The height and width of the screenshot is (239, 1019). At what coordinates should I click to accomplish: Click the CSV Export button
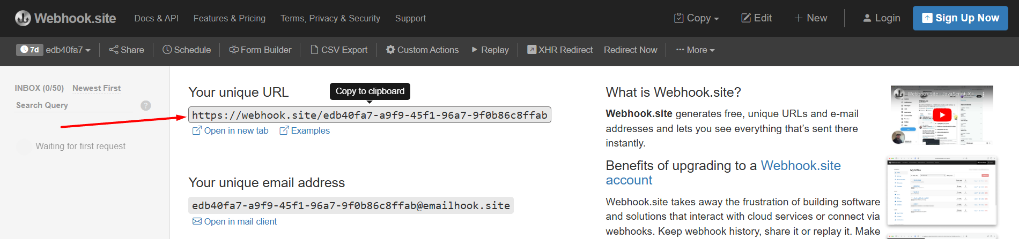tap(339, 50)
